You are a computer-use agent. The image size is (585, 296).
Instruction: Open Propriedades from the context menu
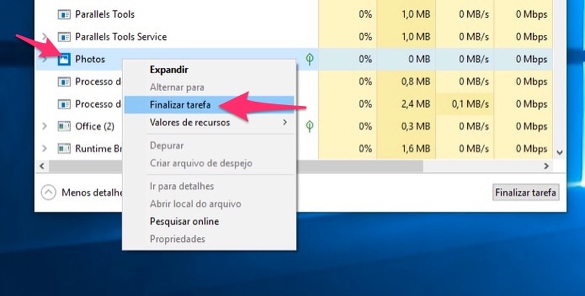[209, 239]
